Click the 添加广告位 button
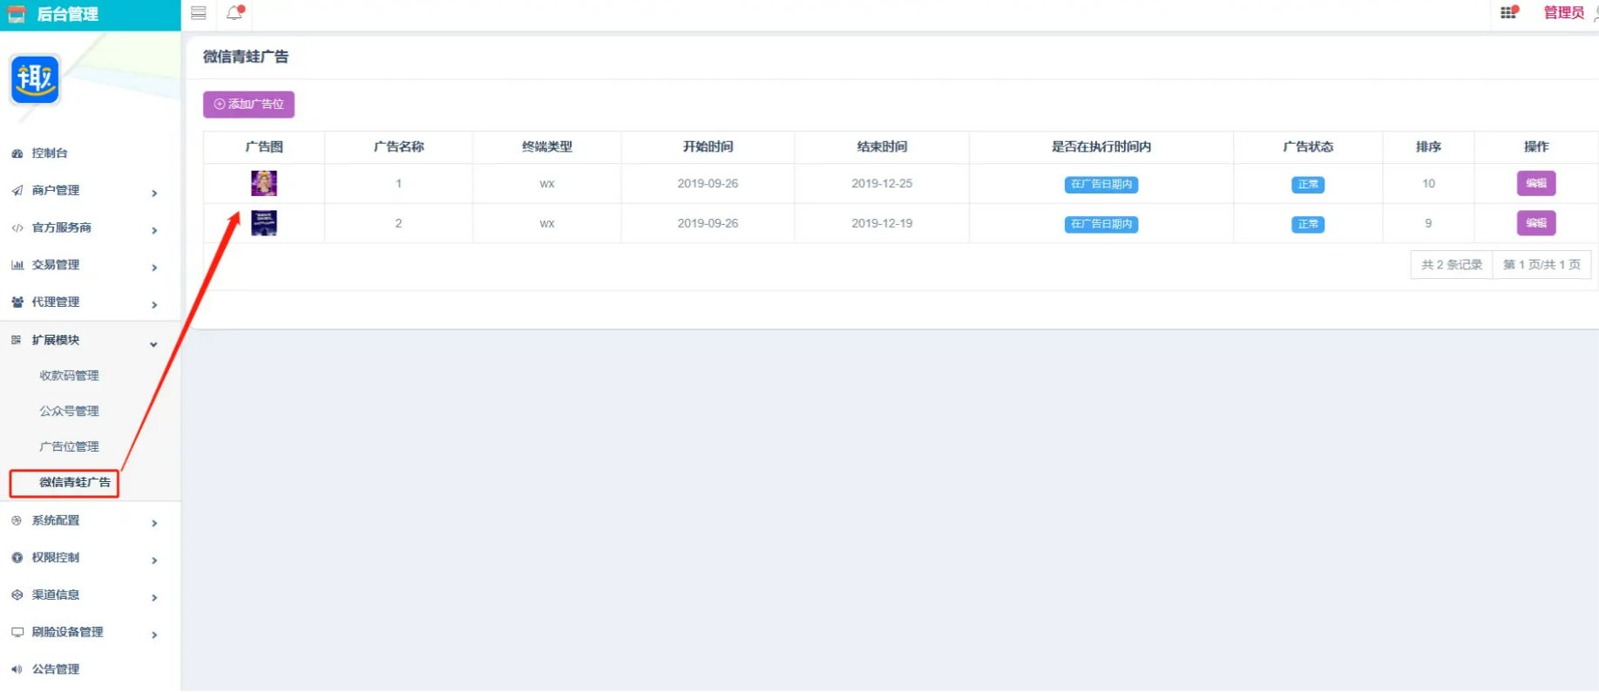 tap(248, 105)
